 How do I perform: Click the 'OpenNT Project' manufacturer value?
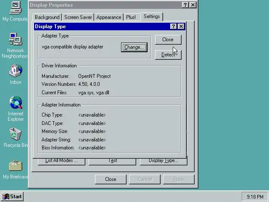(x=94, y=76)
